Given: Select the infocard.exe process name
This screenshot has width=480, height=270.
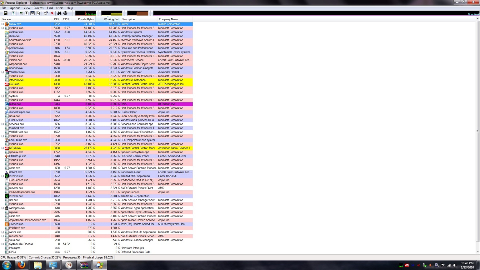Looking at the screenshot, I should coord(16,80).
